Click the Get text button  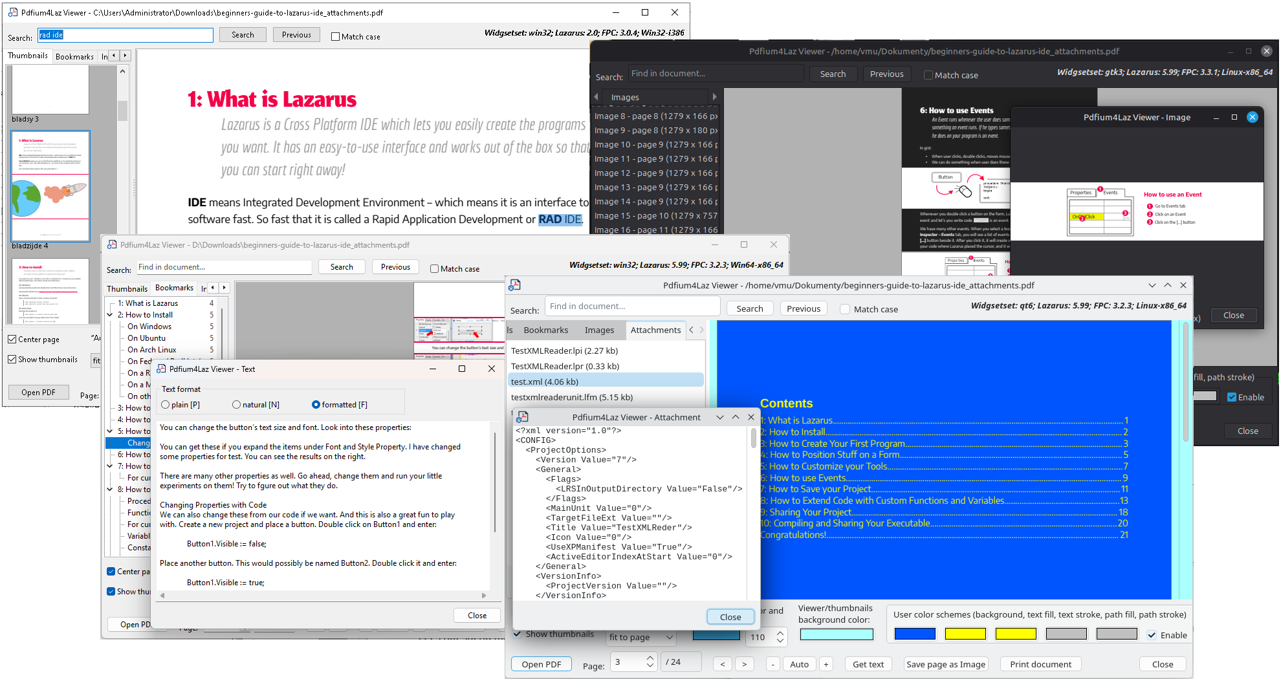868,664
